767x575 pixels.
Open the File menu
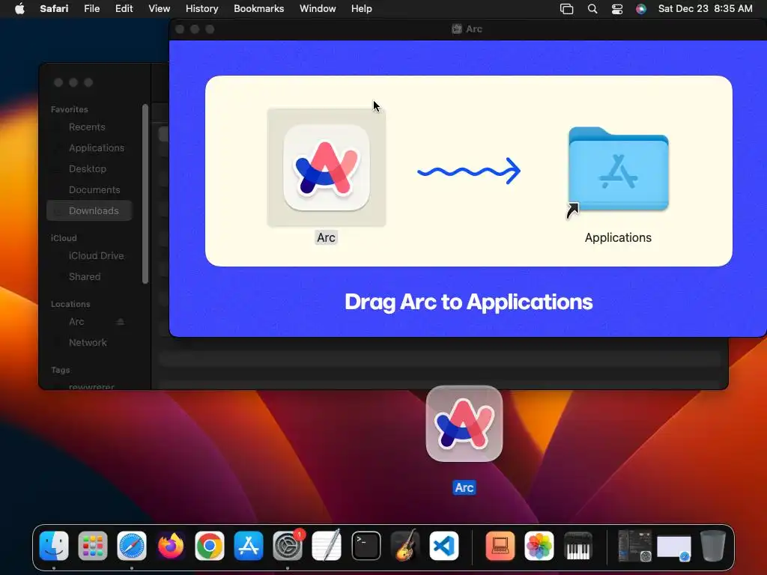[x=91, y=9]
